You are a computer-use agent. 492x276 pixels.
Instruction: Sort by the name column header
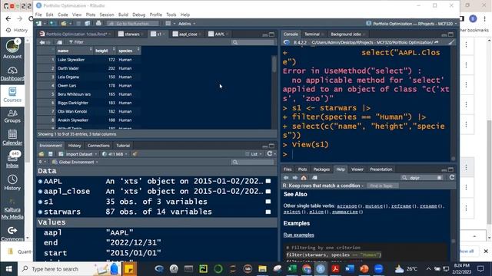[75, 51]
